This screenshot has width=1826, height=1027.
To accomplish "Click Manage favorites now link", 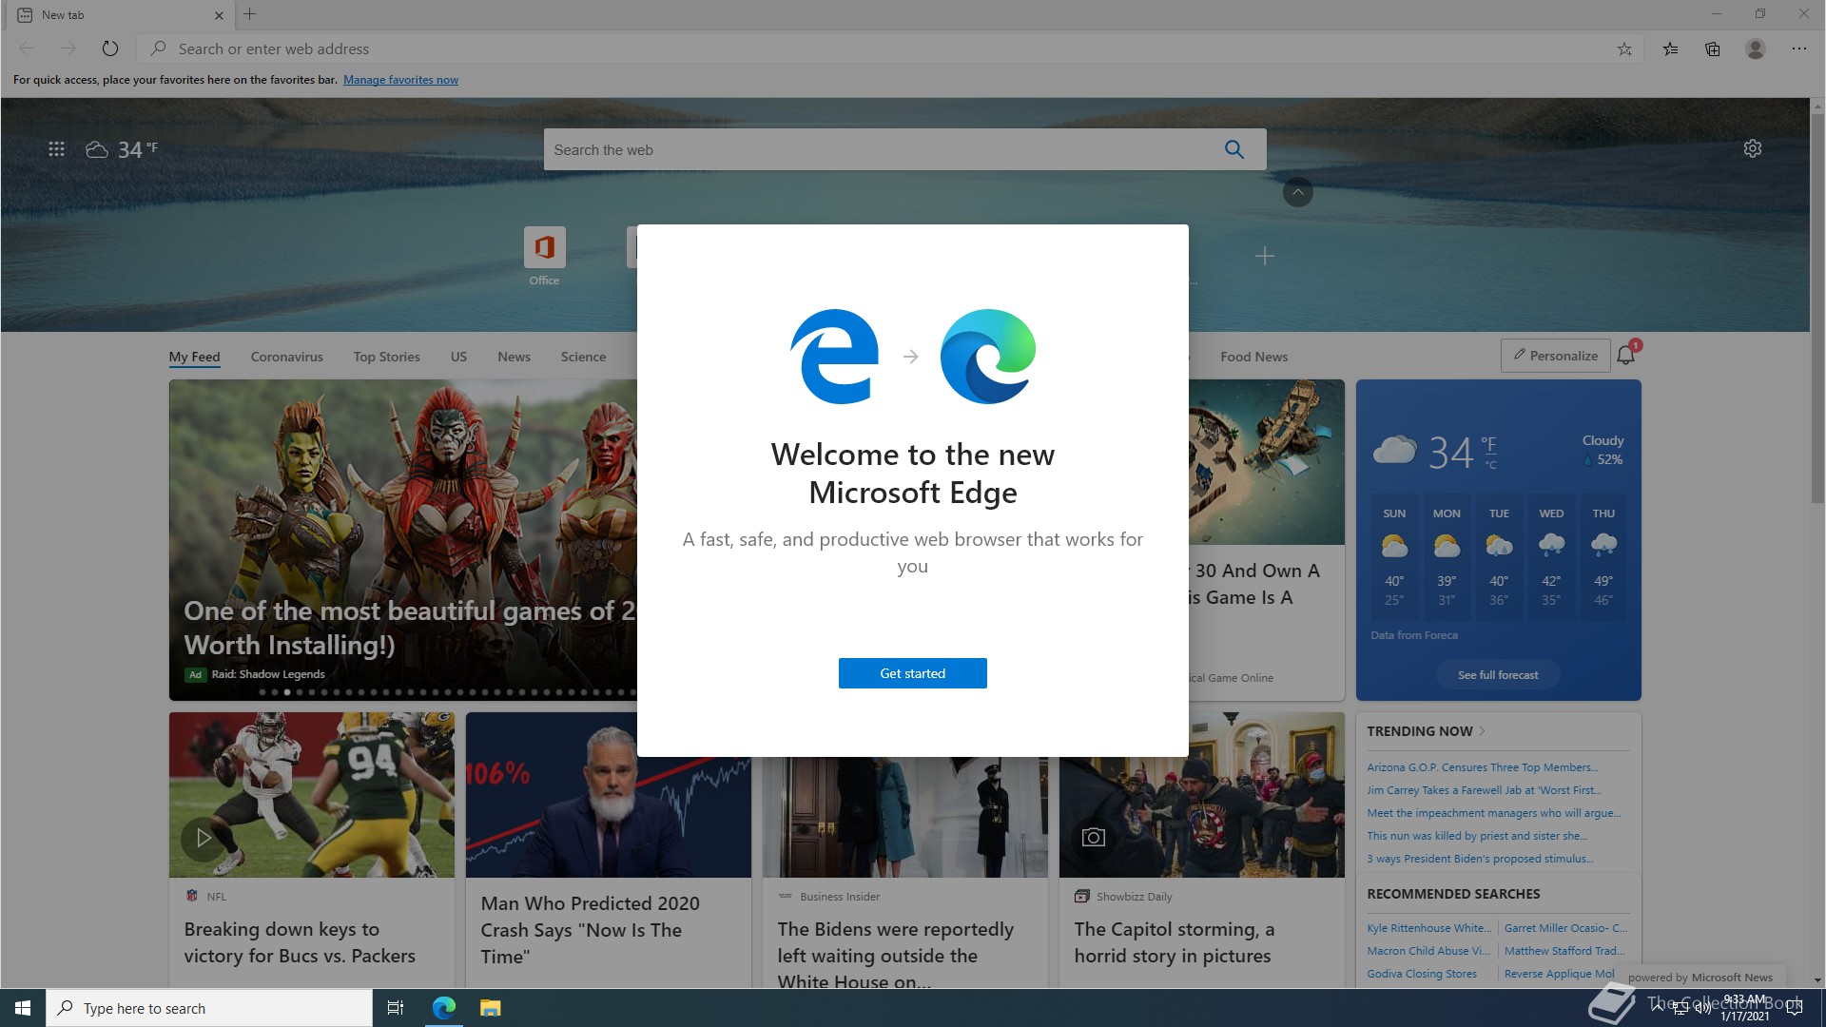I will pyautogui.click(x=400, y=80).
